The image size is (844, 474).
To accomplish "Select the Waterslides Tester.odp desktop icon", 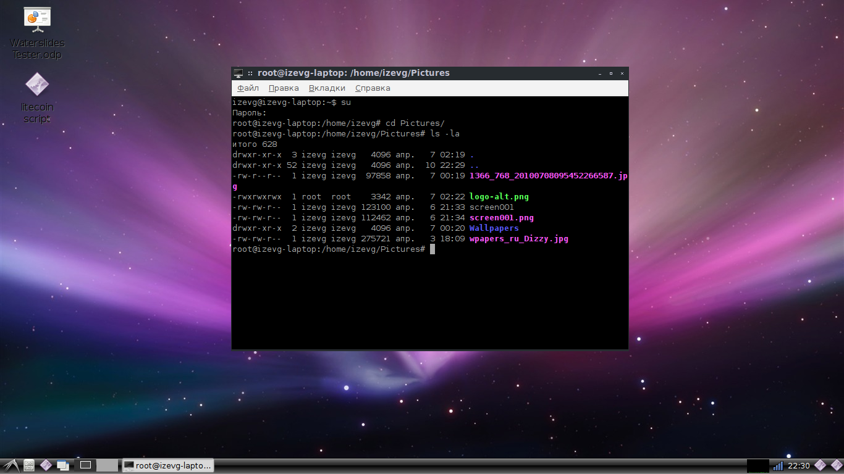I will (37, 33).
